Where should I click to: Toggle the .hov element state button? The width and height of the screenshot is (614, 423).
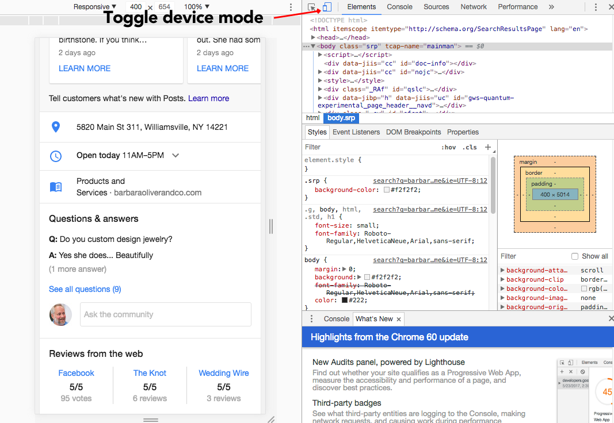448,147
